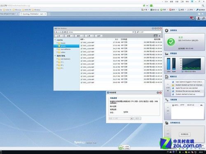This screenshot has width=206, height=154.
Task: Open the 资源监控 resource monitor widget icon
Action: coord(166,53)
